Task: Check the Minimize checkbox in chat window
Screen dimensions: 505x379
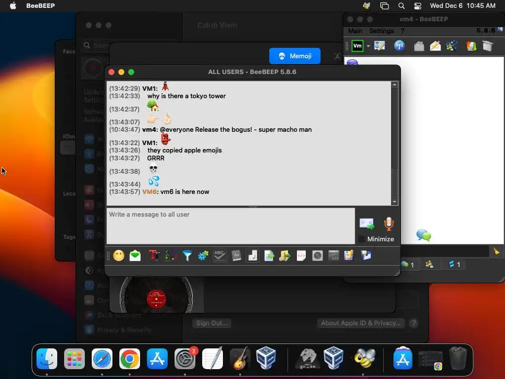Action: (361, 239)
